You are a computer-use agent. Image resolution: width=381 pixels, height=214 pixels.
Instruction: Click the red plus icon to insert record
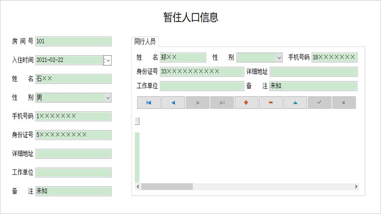tap(246, 103)
